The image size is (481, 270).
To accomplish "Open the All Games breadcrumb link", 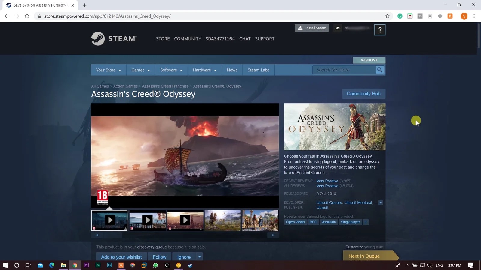I will pyautogui.click(x=100, y=86).
